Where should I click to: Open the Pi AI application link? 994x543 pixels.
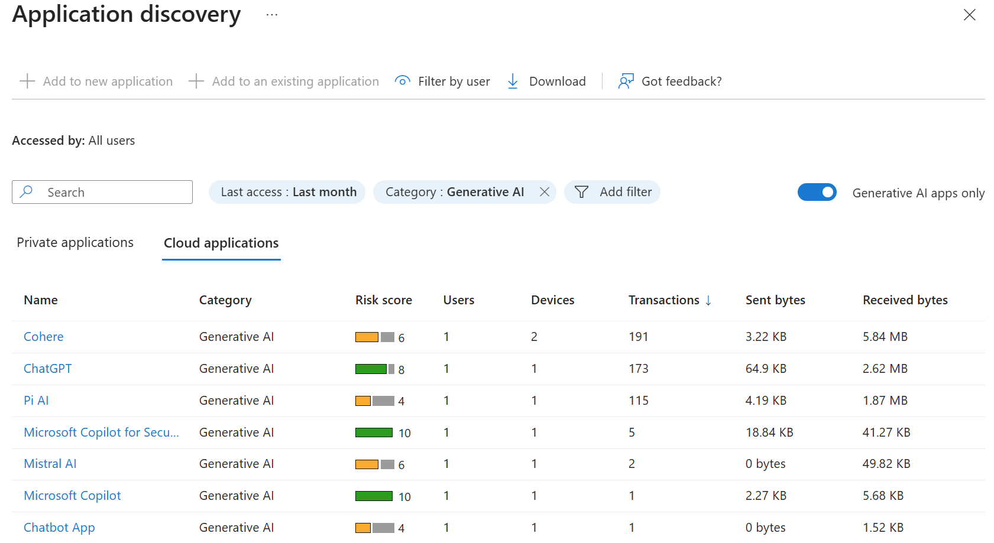click(36, 401)
